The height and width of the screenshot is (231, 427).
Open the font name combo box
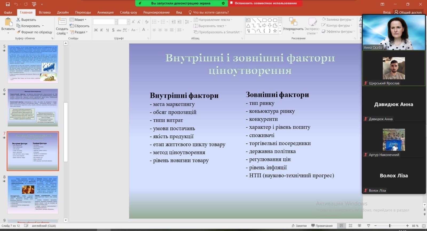click(x=105, y=22)
